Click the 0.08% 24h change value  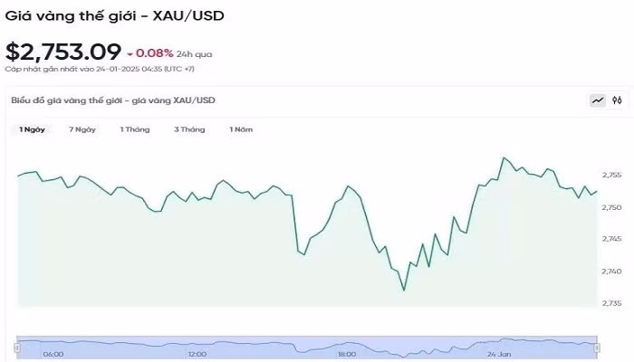coord(154,53)
